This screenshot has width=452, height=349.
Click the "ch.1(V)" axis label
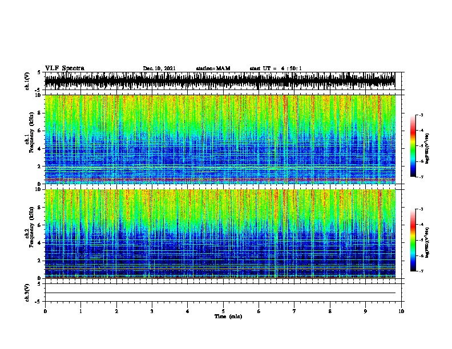(27, 81)
